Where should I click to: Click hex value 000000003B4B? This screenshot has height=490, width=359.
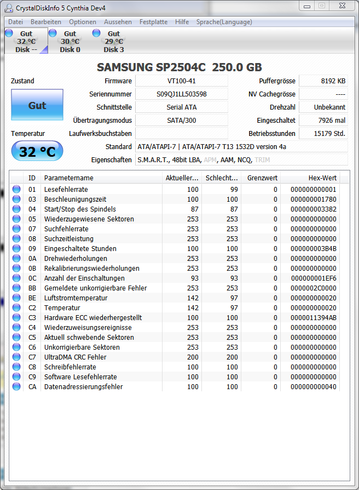point(314,249)
